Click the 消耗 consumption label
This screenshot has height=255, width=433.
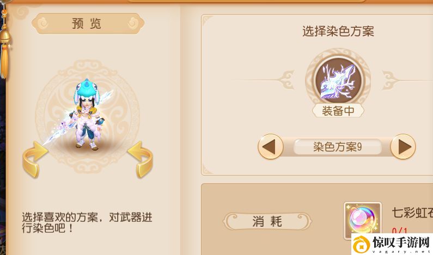tap(267, 221)
